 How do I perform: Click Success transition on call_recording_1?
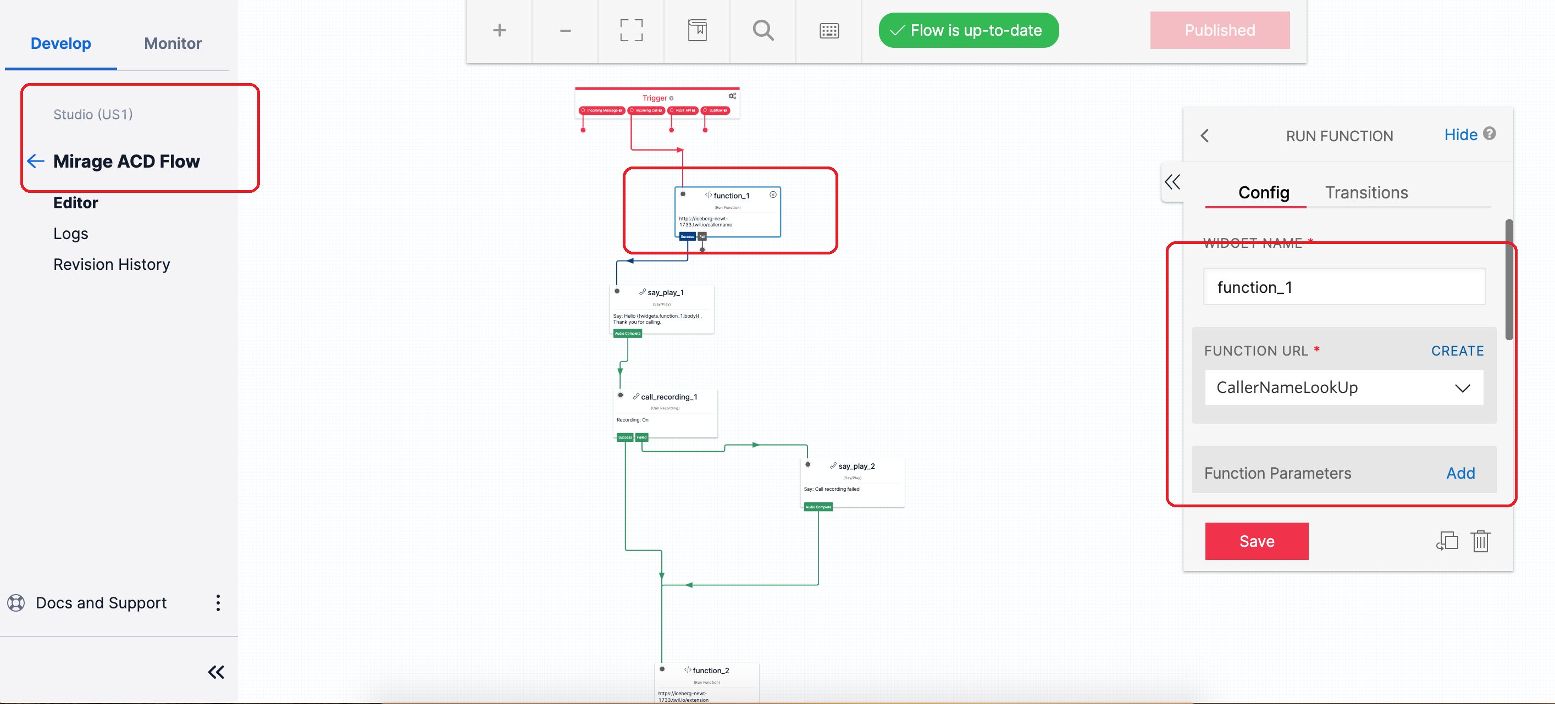[626, 437]
